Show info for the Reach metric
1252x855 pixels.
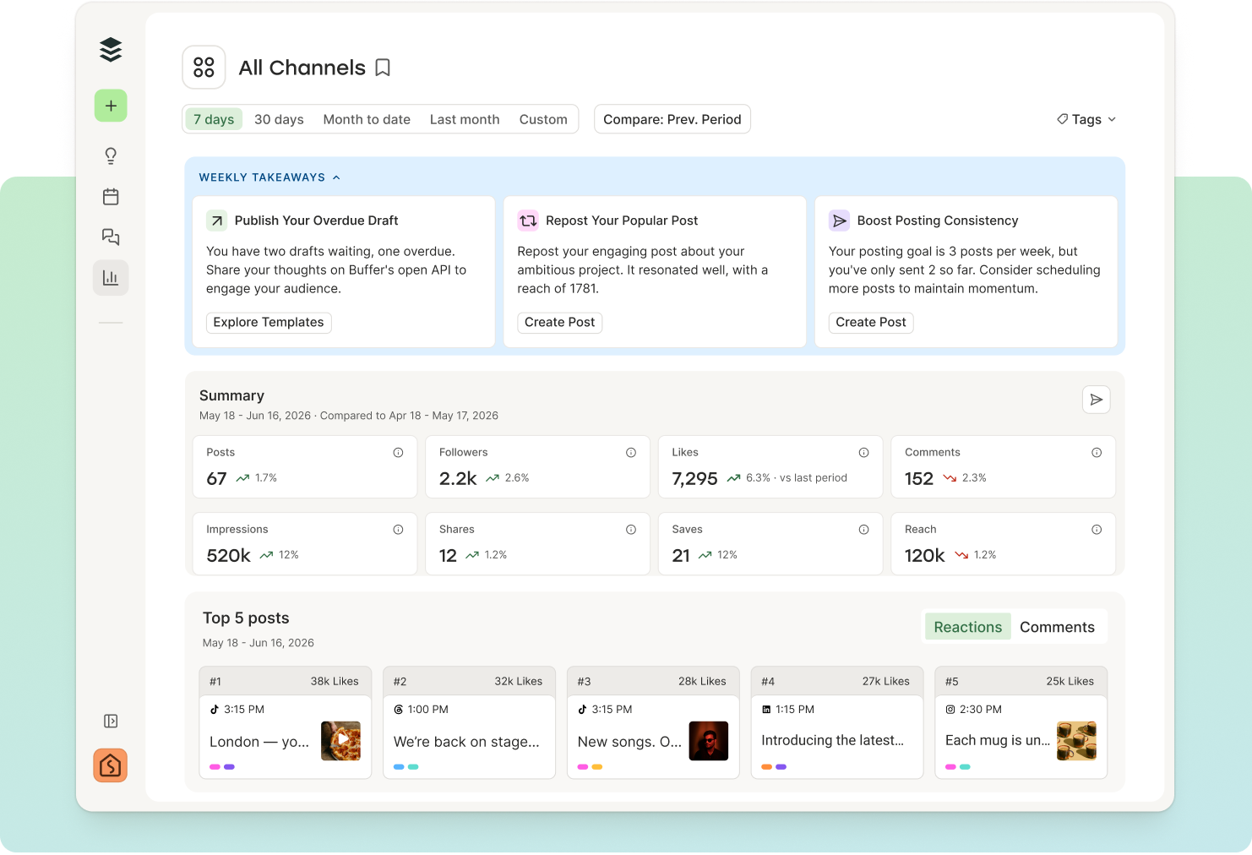(1097, 530)
